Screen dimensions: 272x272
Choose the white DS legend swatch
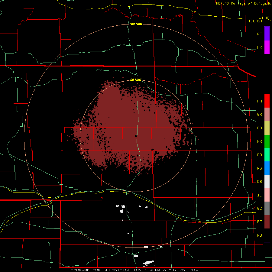[x=267, y=181]
